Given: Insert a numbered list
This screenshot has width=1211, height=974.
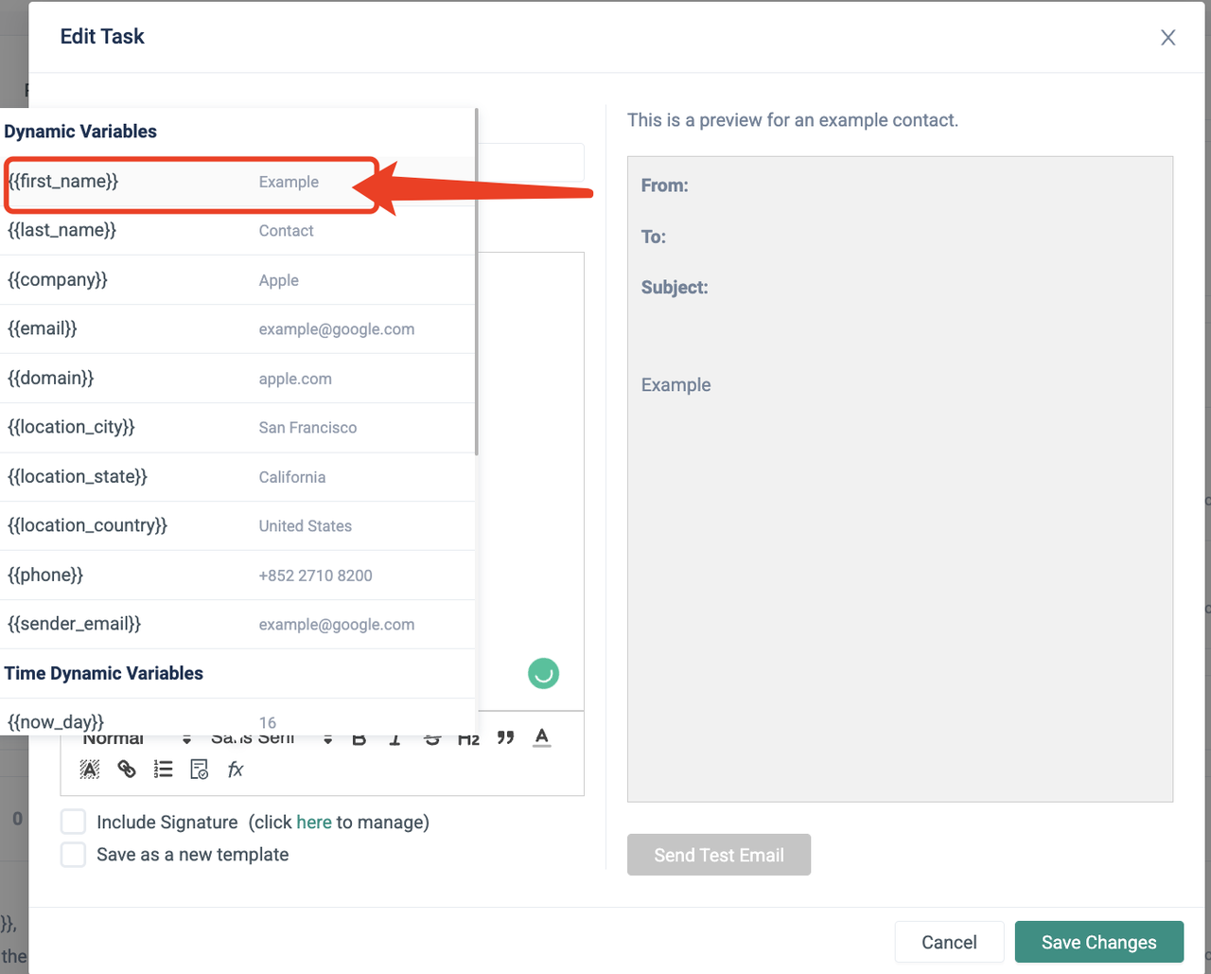Looking at the screenshot, I should click(164, 770).
